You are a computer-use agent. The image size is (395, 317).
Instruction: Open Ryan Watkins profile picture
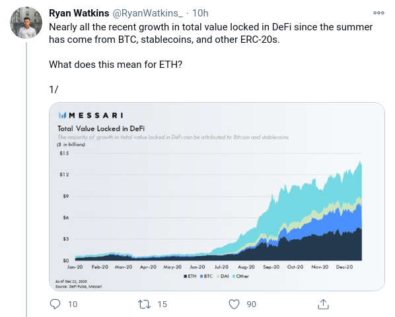pyautogui.click(x=26, y=23)
